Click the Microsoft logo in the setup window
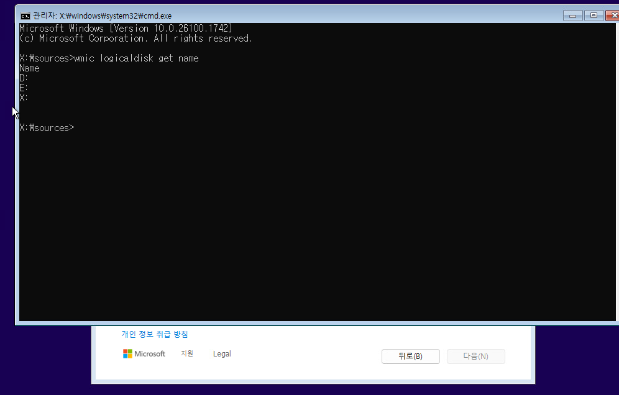Screen dimensions: 619x395 click(x=144, y=353)
